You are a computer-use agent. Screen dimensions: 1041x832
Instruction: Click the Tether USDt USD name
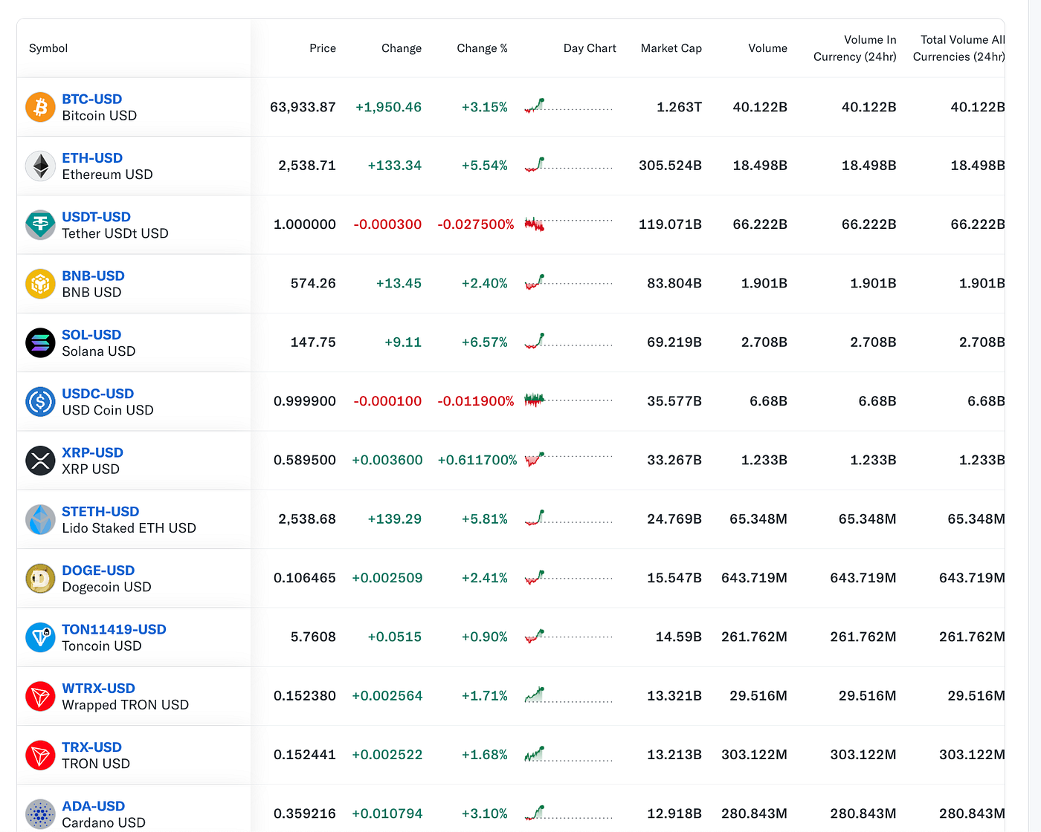point(115,233)
